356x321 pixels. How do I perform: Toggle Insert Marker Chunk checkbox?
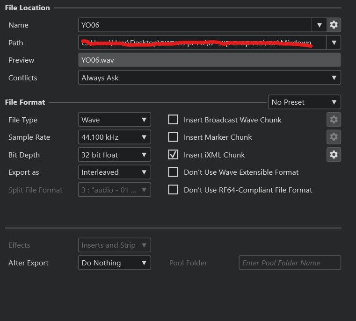coord(173,137)
